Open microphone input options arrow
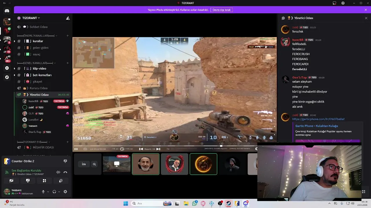Screen dimensions: 371x208 click(48, 192)
